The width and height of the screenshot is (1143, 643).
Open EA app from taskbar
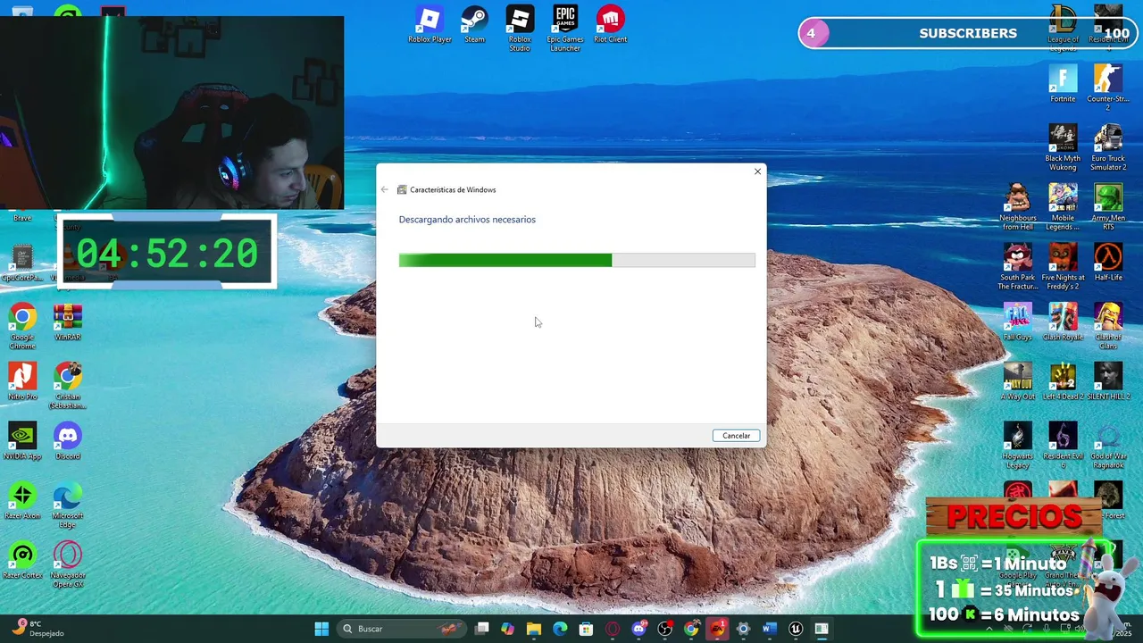click(x=717, y=629)
